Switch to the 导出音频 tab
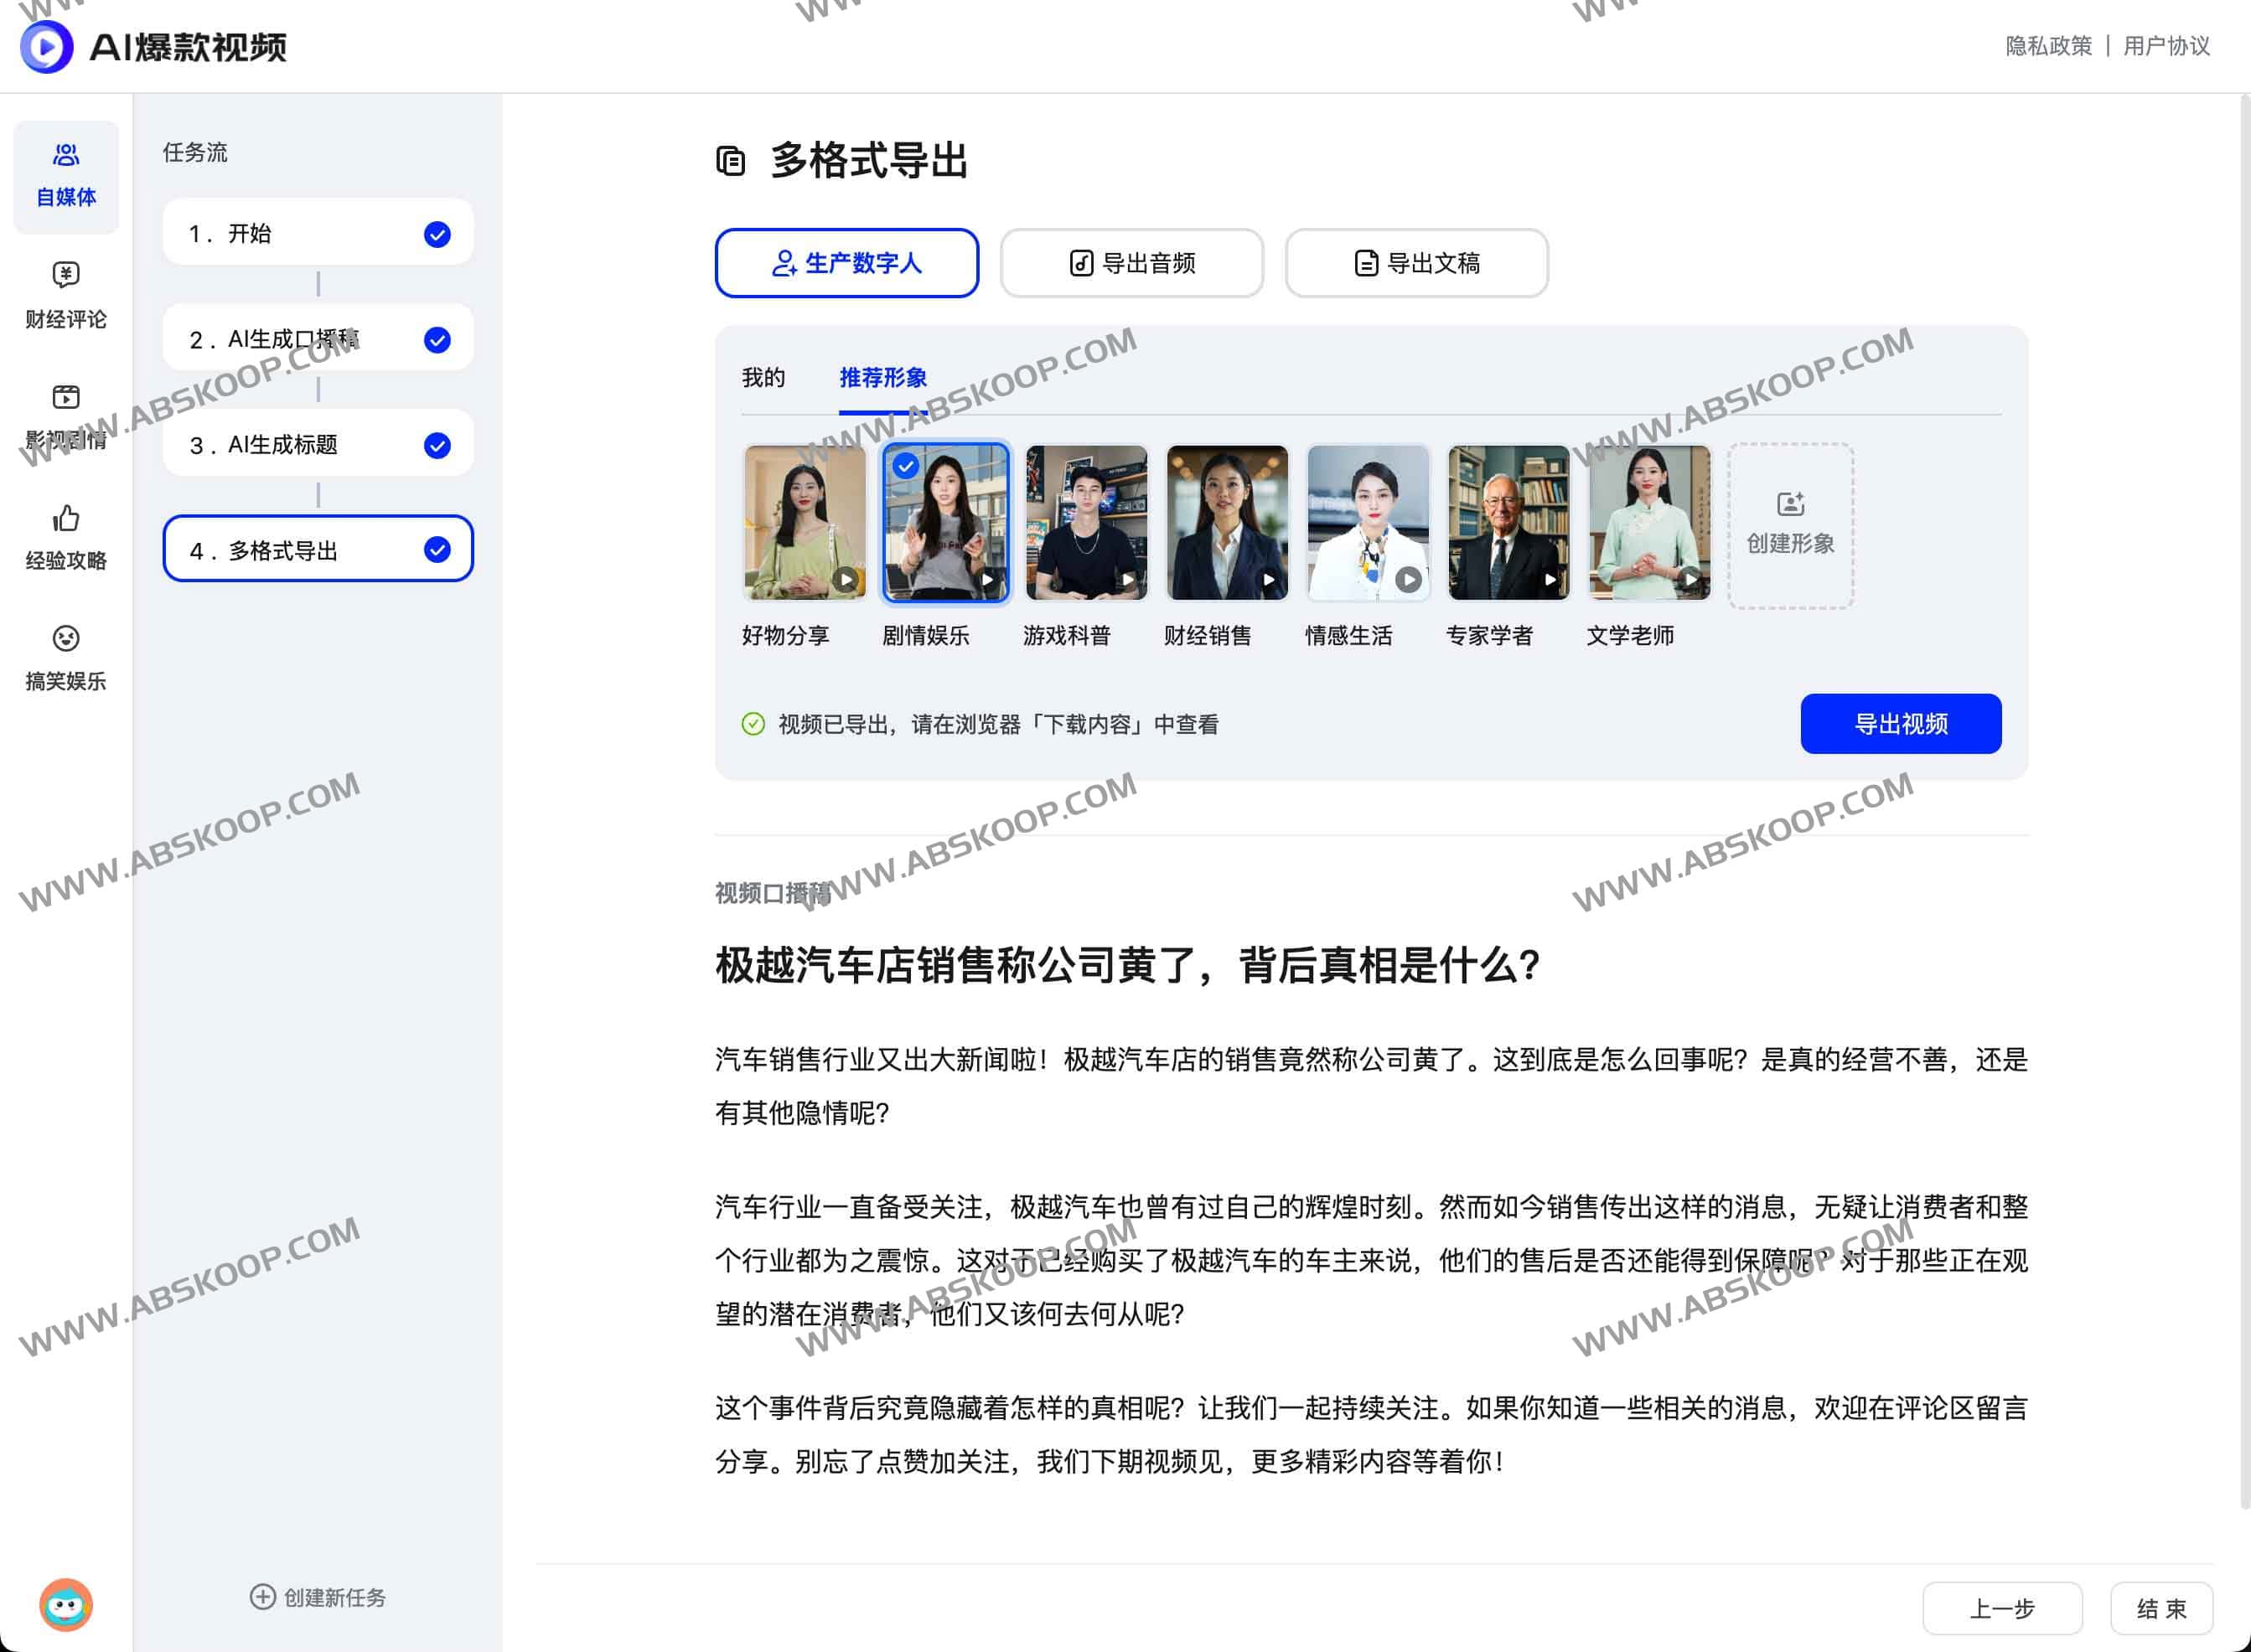This screenshot has width=2251, height=1652. pyautogui.click(x=1131, y=263)
